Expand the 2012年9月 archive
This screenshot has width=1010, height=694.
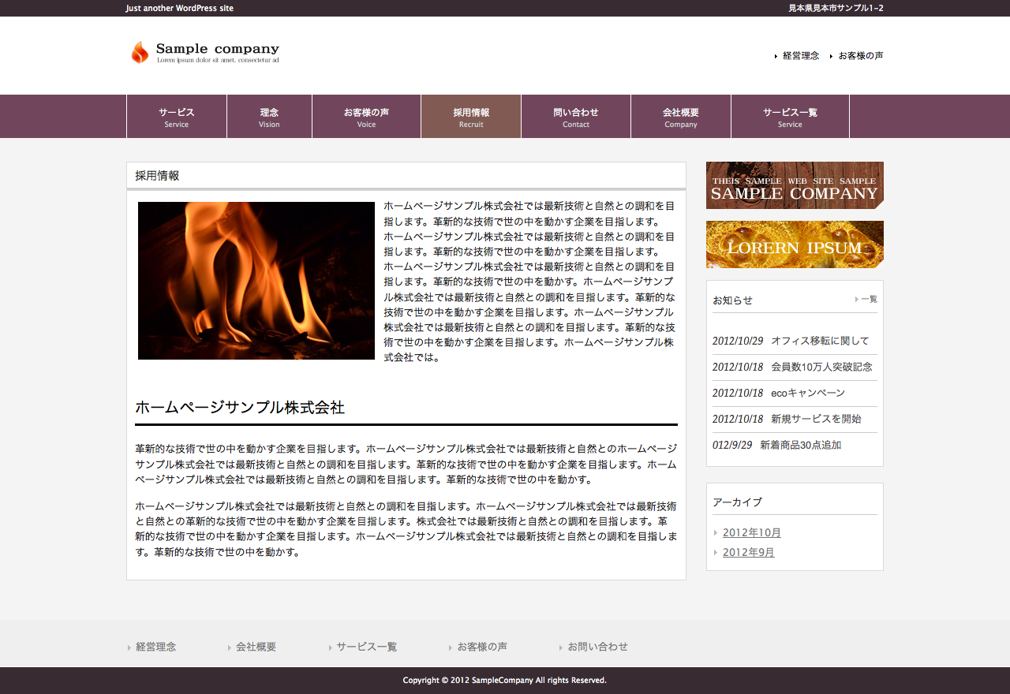click(748, 552)
